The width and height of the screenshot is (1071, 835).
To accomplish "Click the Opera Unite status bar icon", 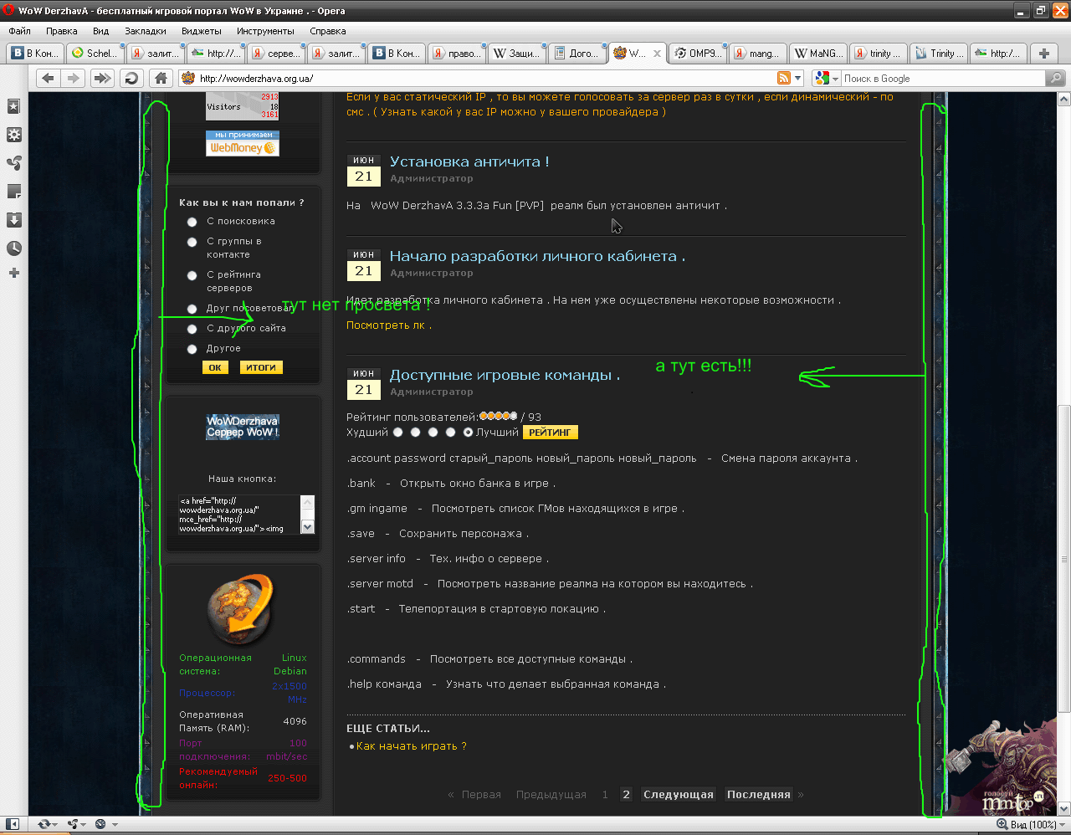I will [x=73, y=824].
